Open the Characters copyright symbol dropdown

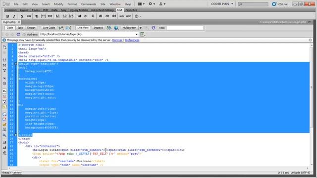pyautogui.click(x=138, y=16)
